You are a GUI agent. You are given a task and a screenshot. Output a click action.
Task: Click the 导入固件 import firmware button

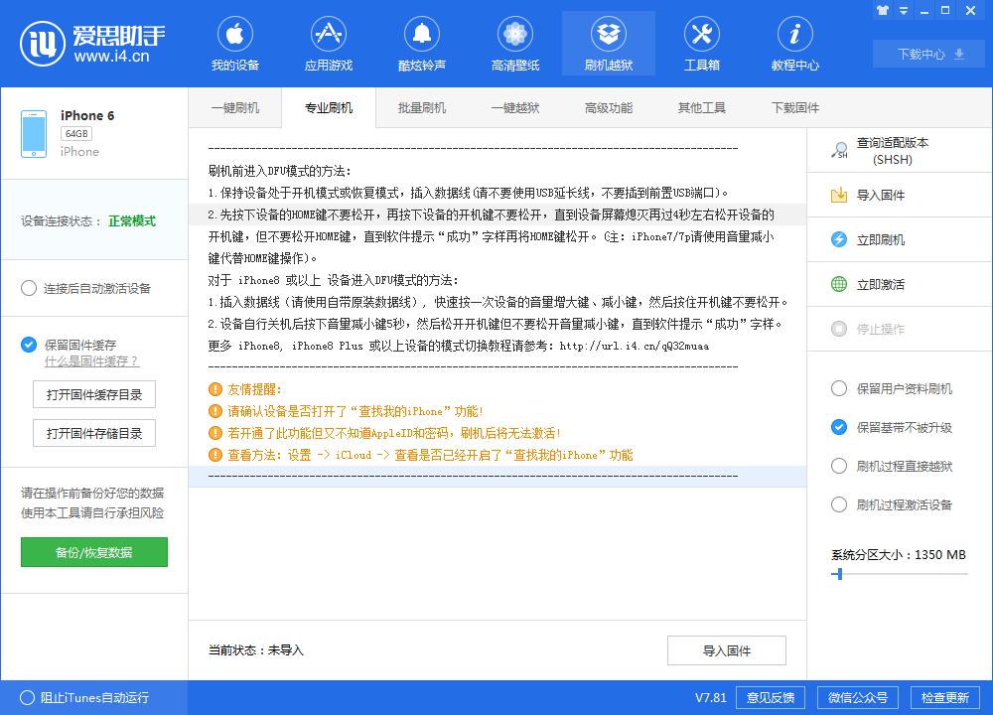coord(726,650)
